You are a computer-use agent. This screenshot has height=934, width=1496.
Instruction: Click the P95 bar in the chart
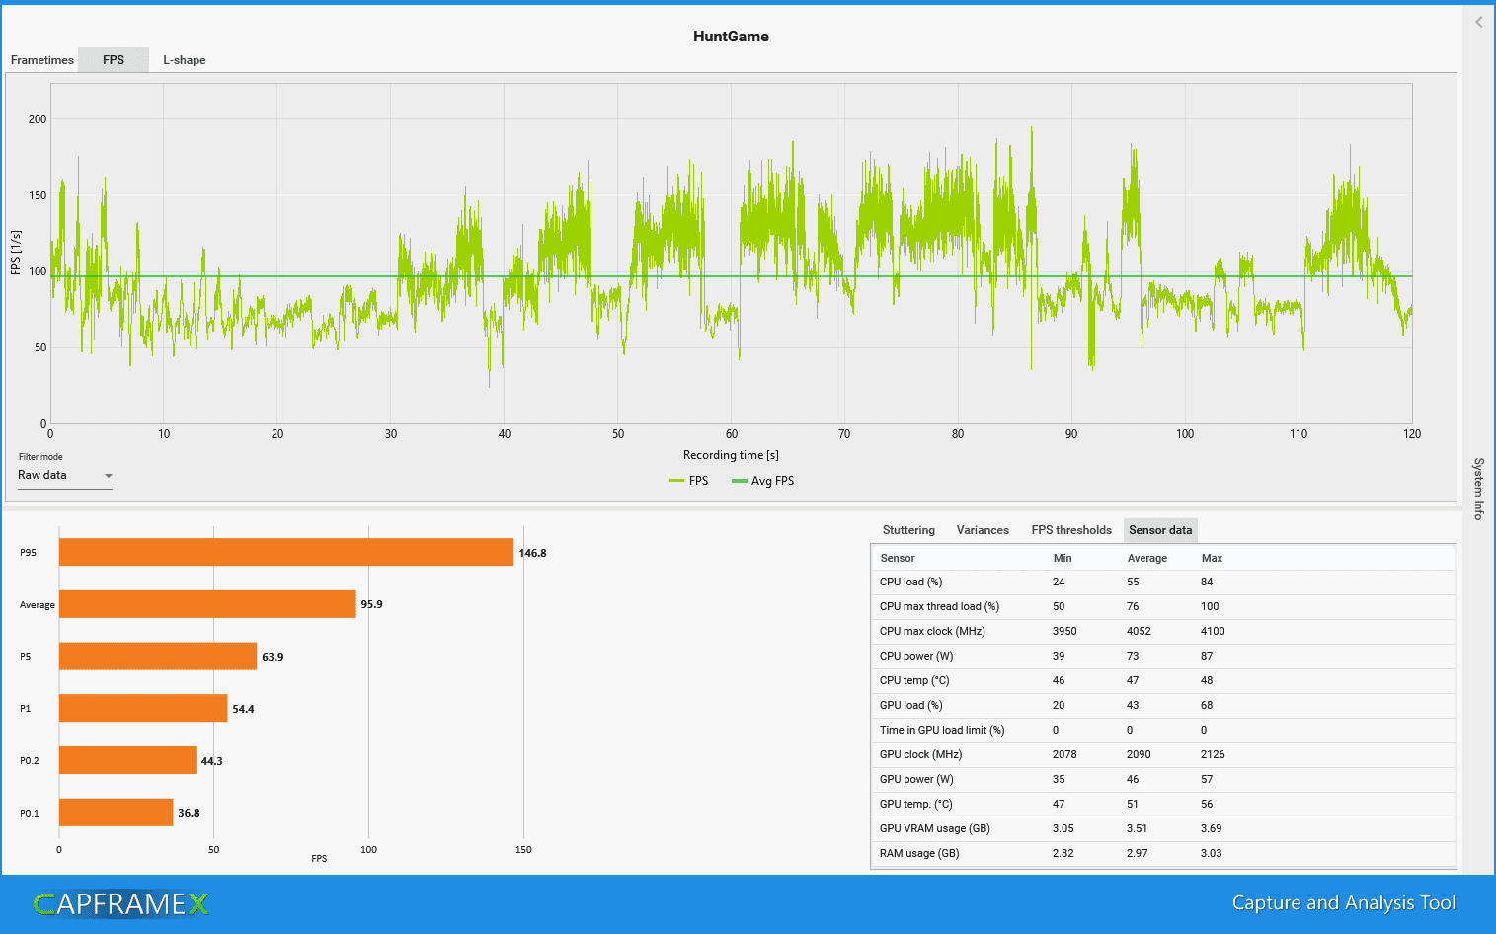point(286,552)
